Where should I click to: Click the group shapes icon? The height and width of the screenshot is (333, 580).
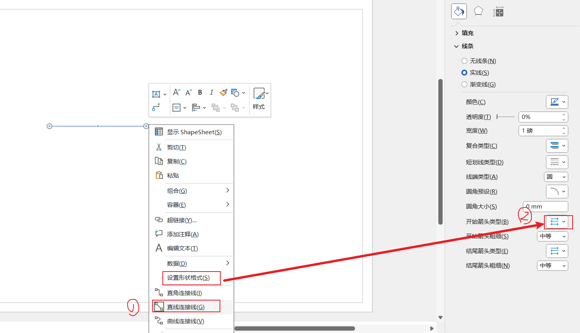235,107
